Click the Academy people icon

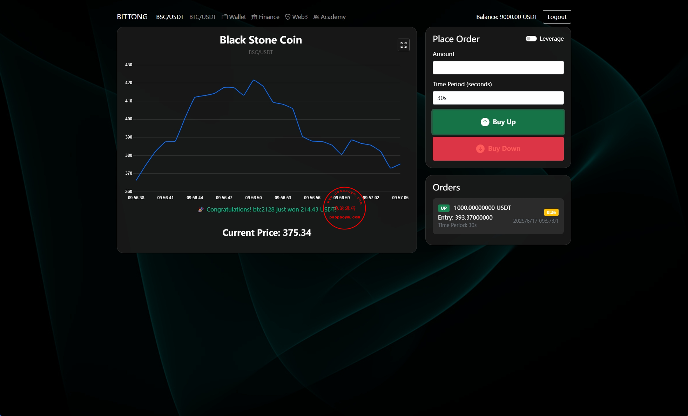click(x=316, y=17)
